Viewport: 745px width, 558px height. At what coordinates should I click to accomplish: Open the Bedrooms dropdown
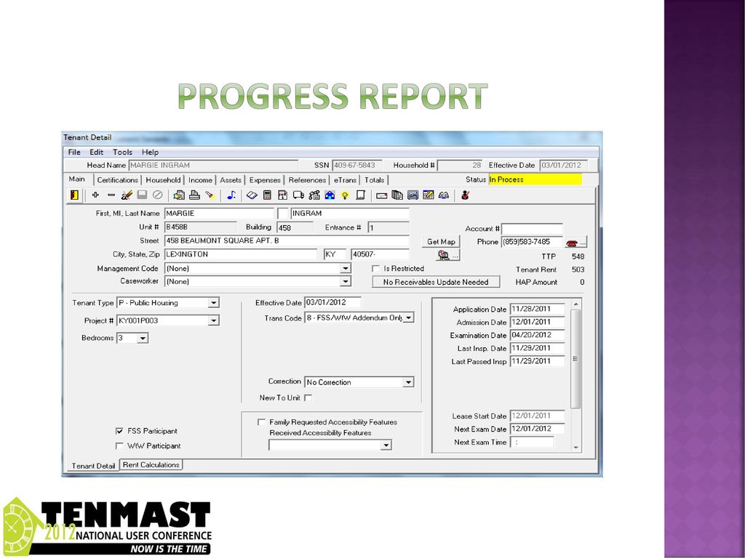143,339
